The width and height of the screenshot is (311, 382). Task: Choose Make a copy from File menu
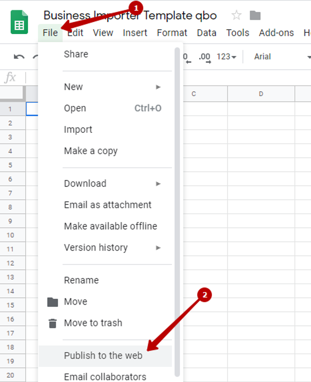(90, 151)
